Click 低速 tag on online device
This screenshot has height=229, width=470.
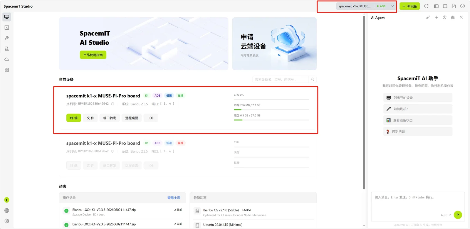point(169,96)
